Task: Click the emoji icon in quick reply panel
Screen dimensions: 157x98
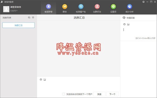Action: pos(124,24)
